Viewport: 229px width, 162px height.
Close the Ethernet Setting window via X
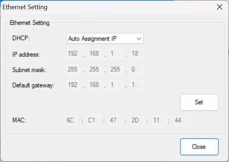pyautogui.click(x=220, y=7)
